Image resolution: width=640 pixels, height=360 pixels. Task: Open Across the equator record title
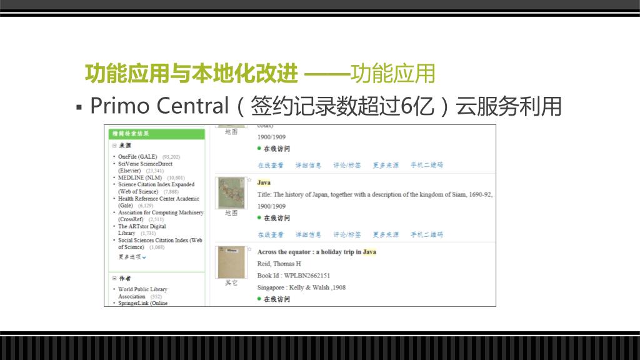click(x=317, y=252)
